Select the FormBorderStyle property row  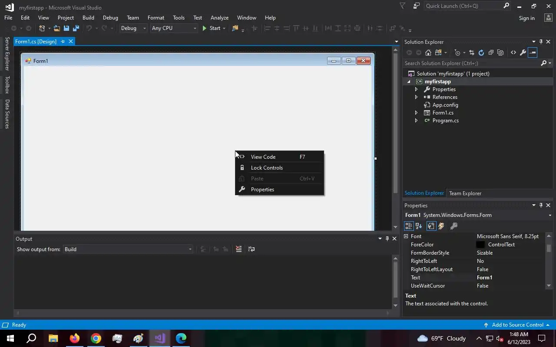[x=474, y=253]
